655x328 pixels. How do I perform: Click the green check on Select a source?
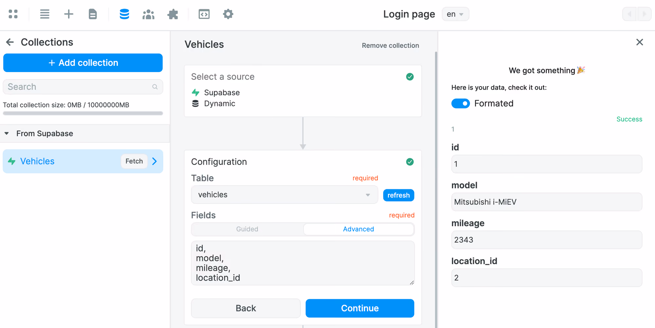410,77
